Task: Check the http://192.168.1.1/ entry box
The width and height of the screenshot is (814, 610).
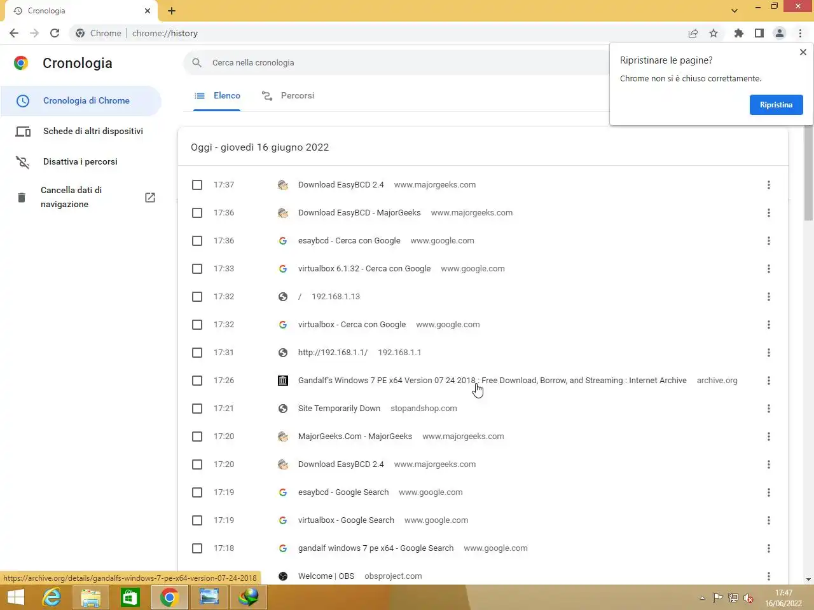Action: pyautogui.click(x=197, y=353)
